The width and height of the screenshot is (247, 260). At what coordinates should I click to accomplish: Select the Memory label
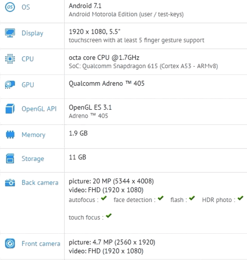[33, 135]
